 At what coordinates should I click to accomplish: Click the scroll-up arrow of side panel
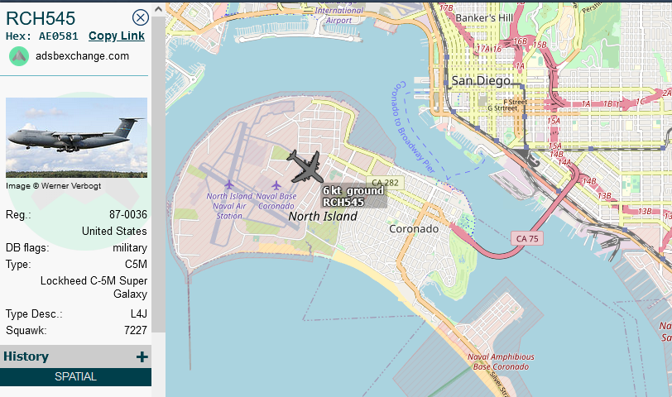158,8
